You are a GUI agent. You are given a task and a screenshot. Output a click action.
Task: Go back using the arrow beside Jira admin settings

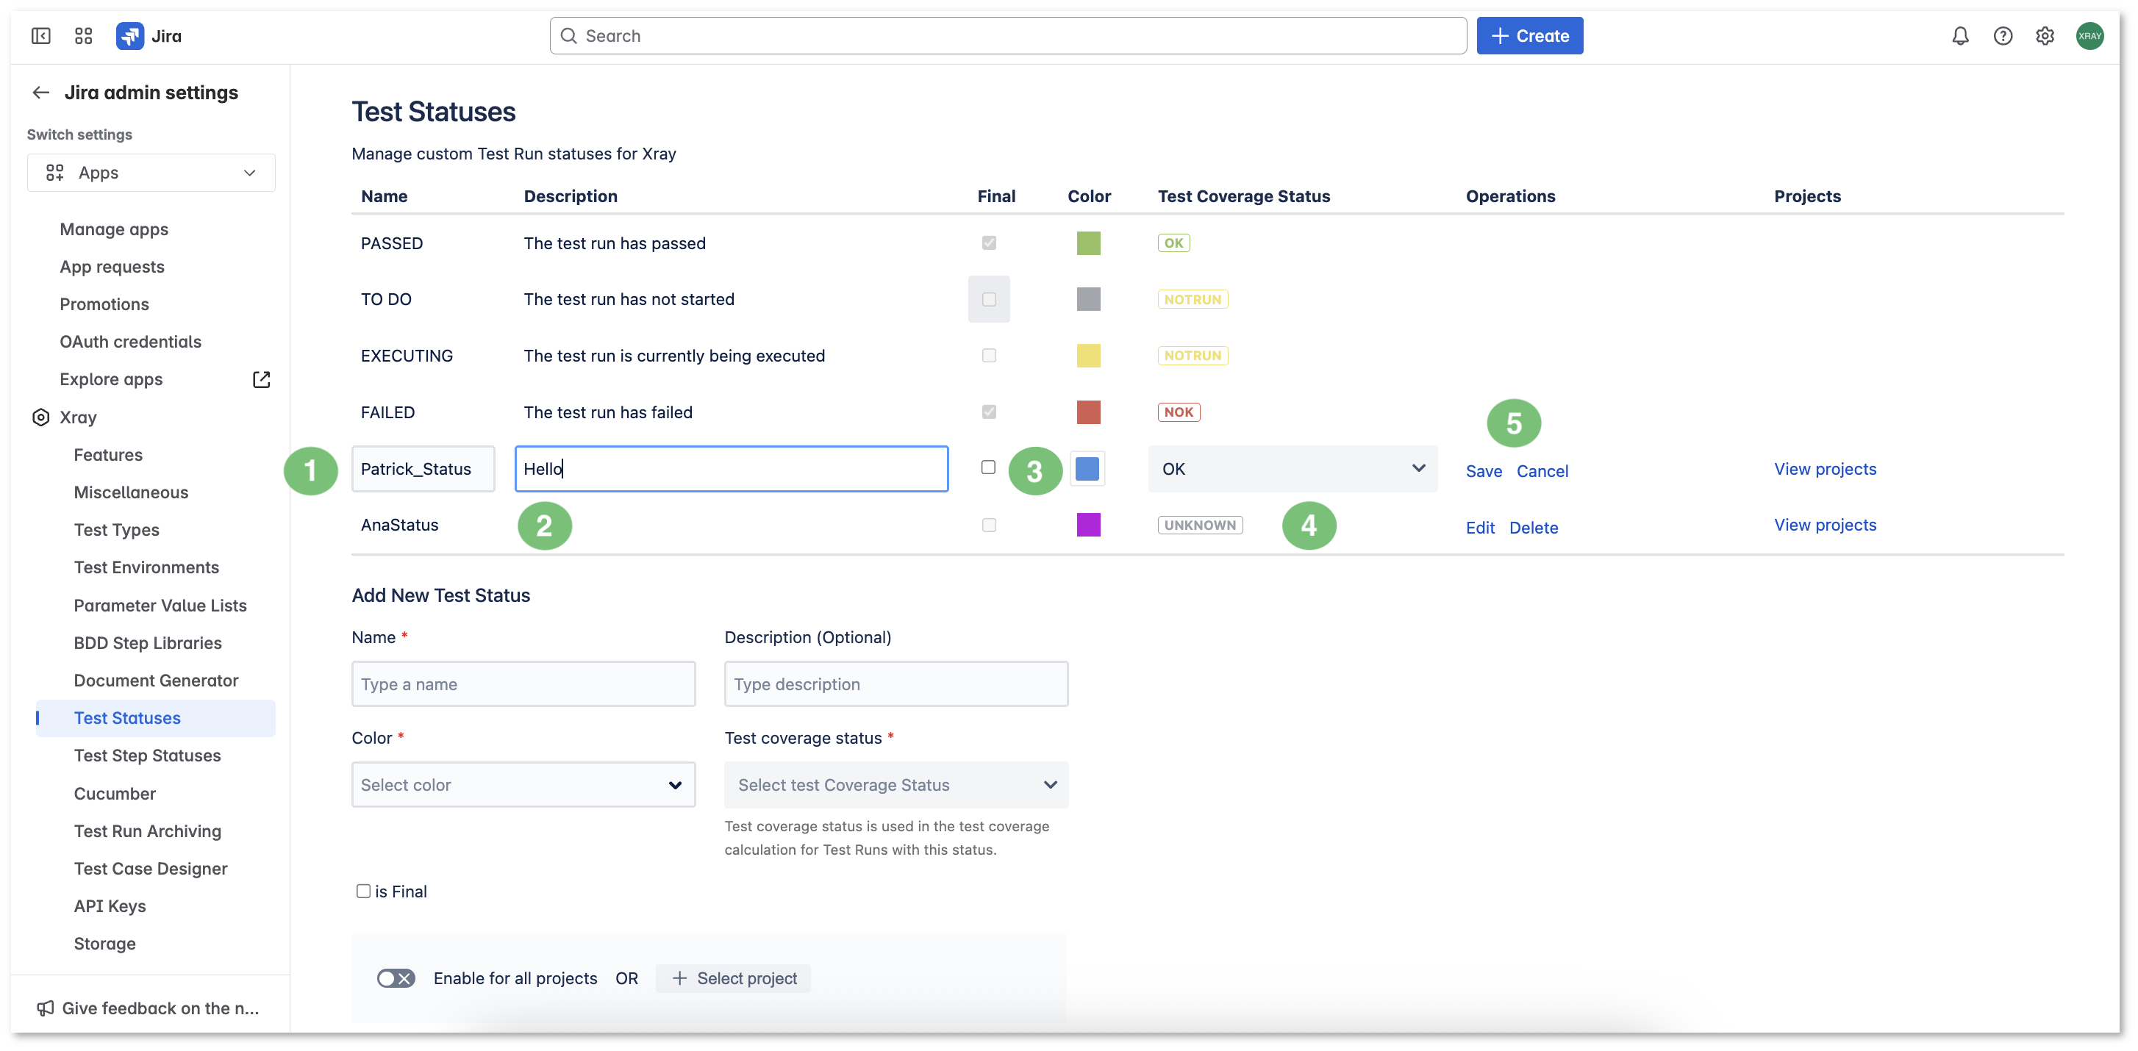tap(40, 92)
